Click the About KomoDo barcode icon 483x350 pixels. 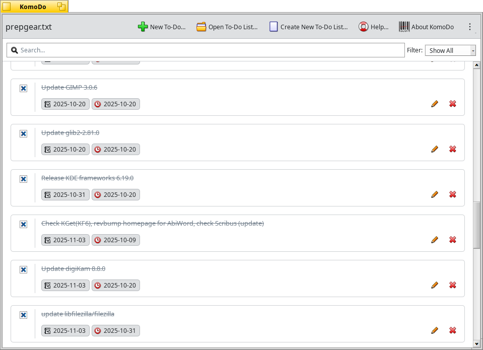[x=404, y=27]
